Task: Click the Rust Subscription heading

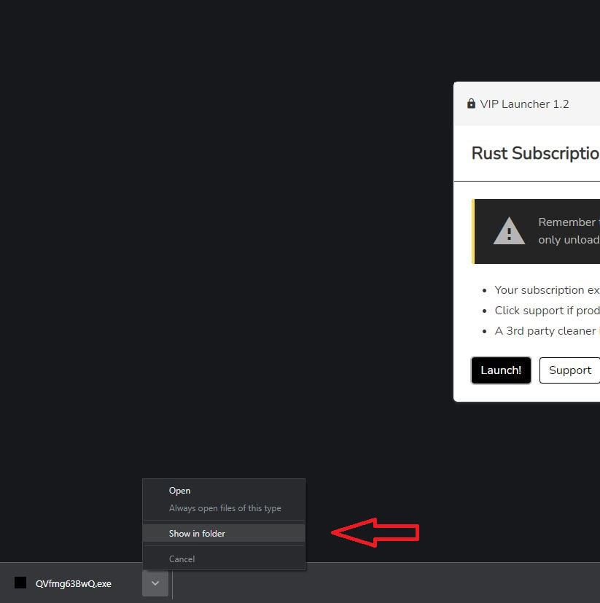Action: 535,153
